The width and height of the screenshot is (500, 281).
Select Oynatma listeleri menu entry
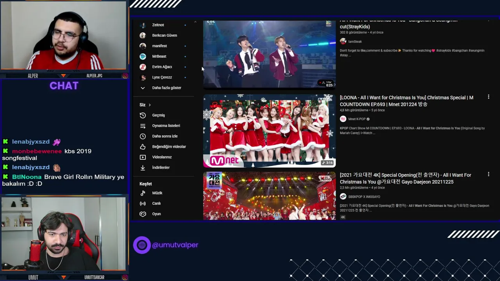click(163, 126)
